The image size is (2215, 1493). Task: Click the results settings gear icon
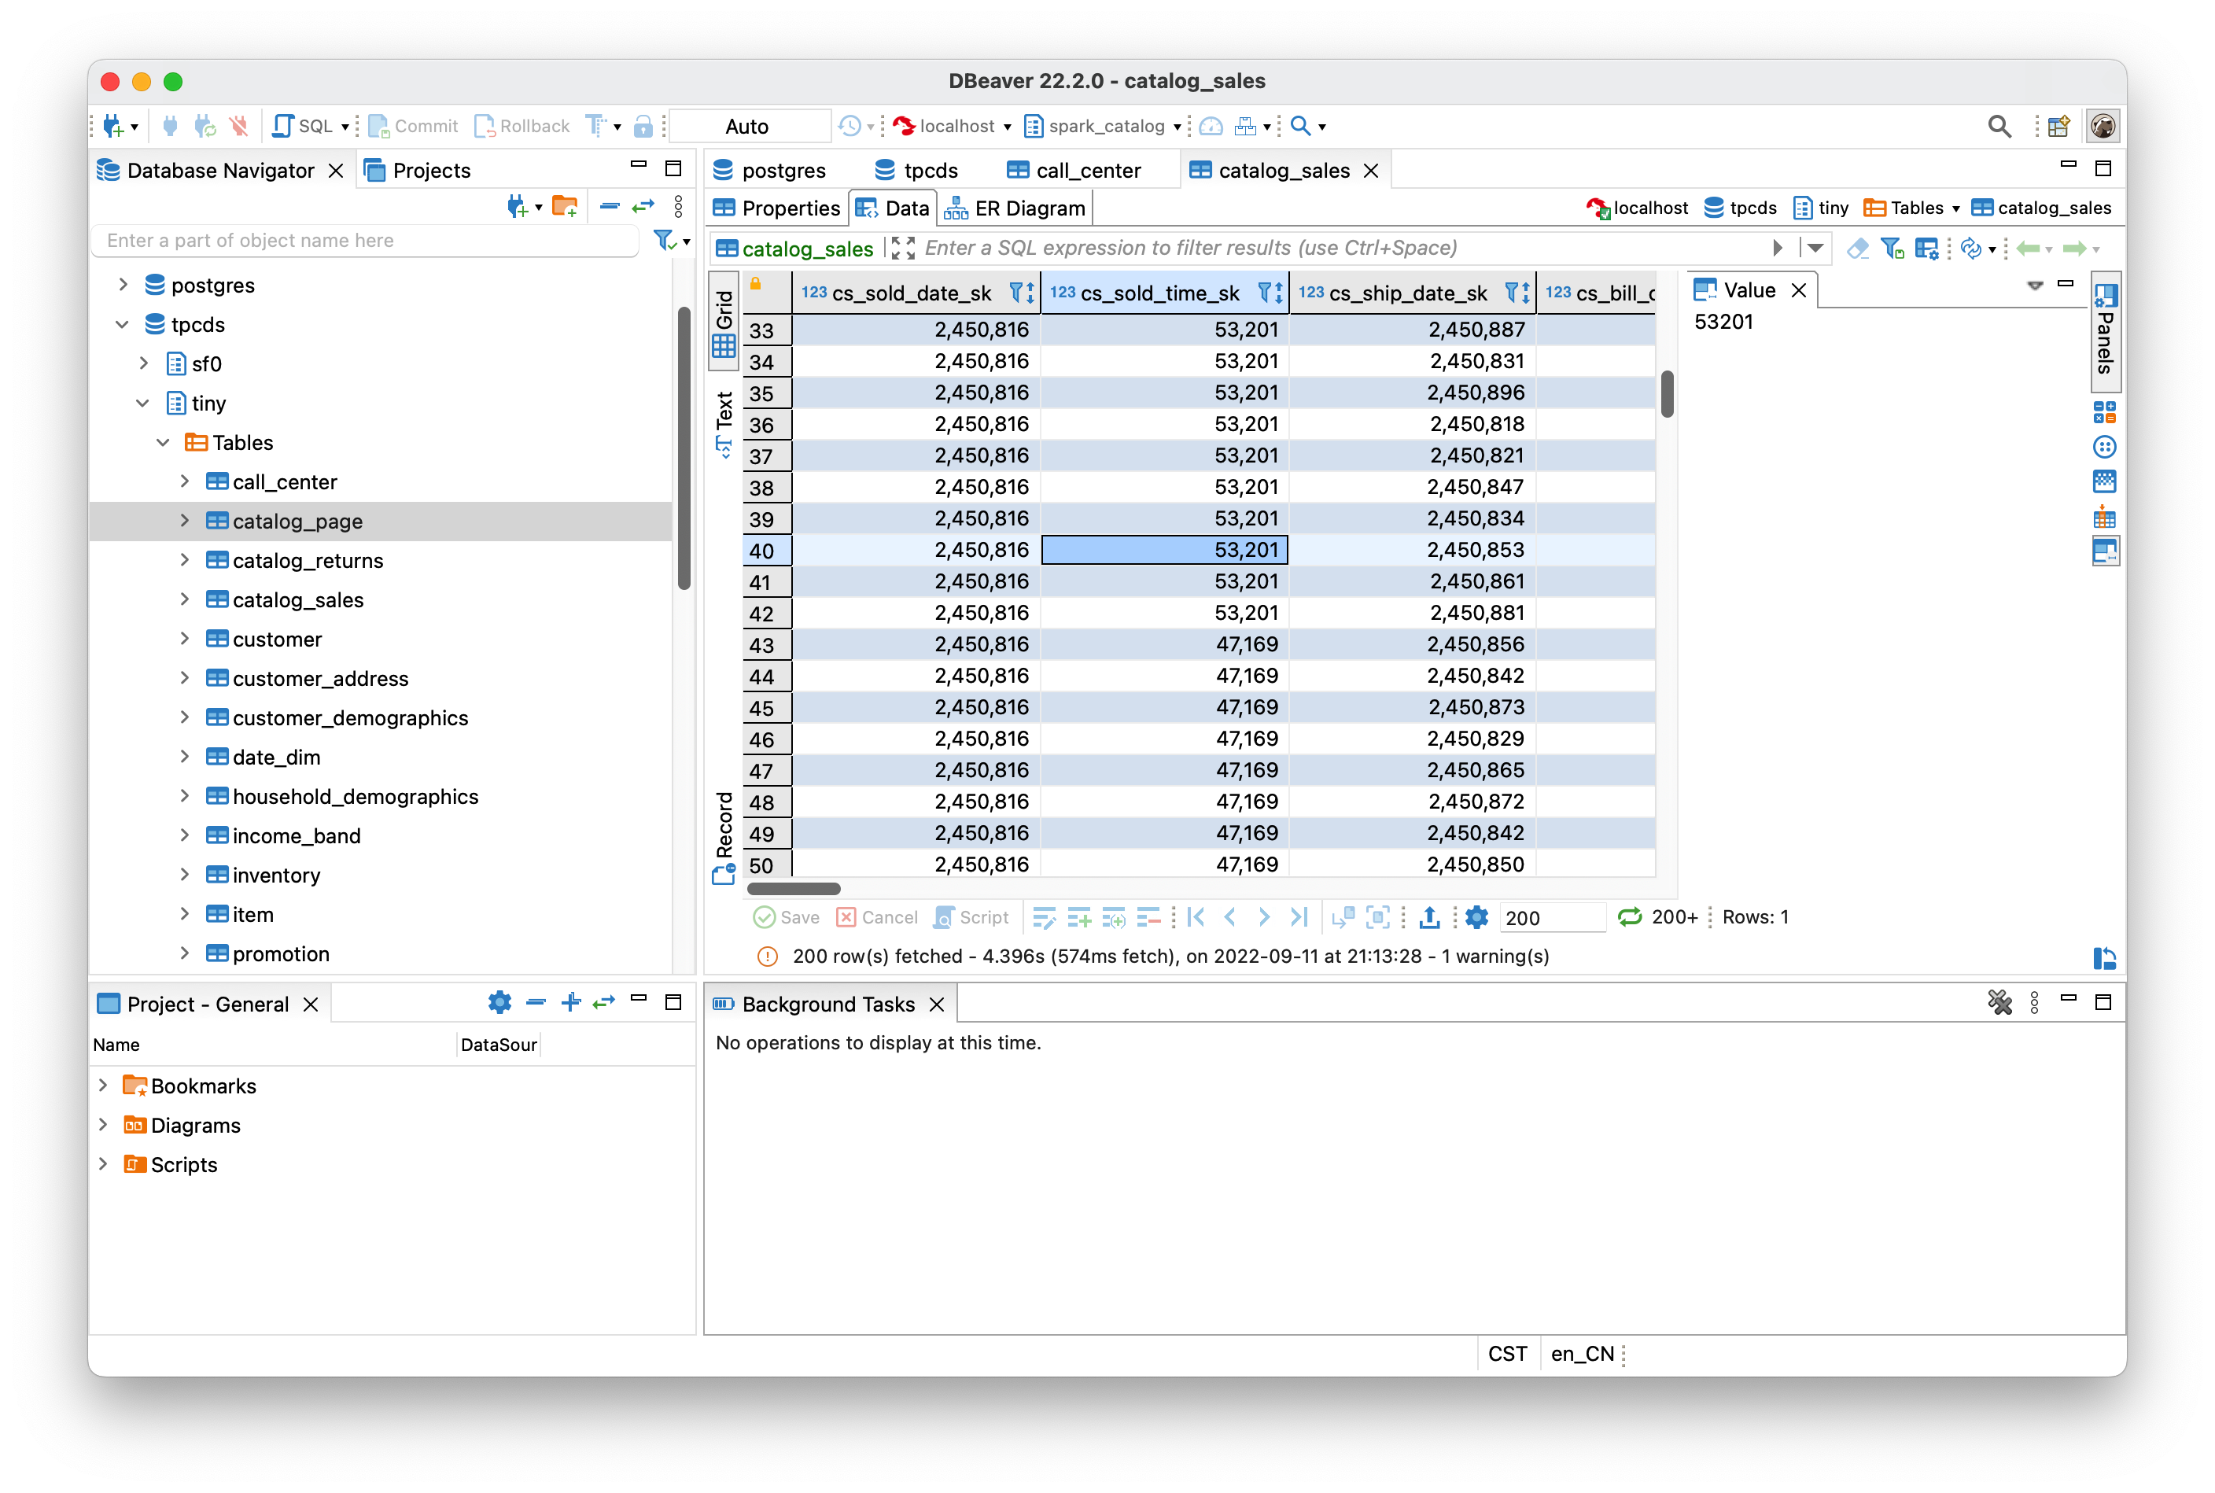tap(1476, 917)
